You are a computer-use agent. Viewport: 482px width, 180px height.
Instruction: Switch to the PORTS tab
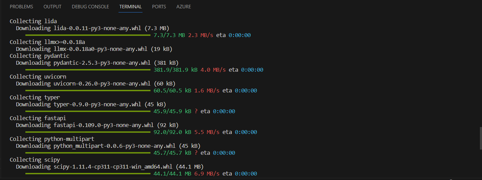click(159, 6)
